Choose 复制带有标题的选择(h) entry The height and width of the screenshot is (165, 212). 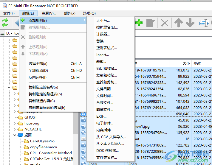click(x=53, y=108)
